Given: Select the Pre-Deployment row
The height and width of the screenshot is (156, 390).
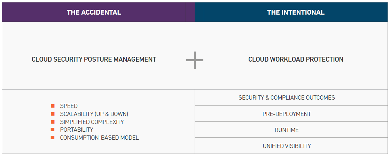Looking at the screenshot, I should coord(291,114).
